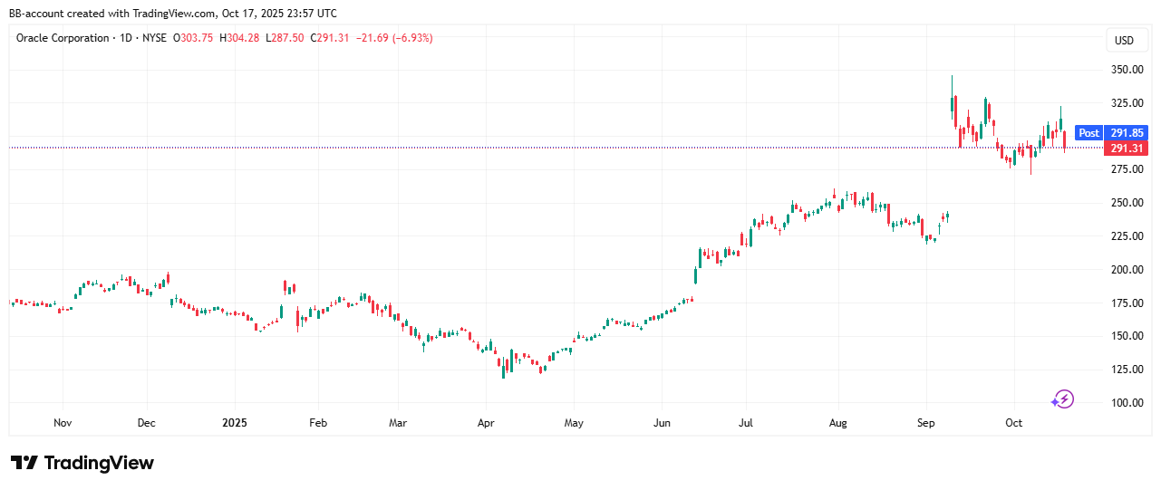Click the 100.00 level on price scale

click(x=1127, y=403)
